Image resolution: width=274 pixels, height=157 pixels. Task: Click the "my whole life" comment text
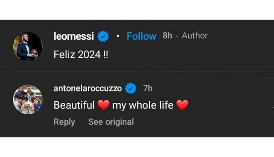(142, 105)
